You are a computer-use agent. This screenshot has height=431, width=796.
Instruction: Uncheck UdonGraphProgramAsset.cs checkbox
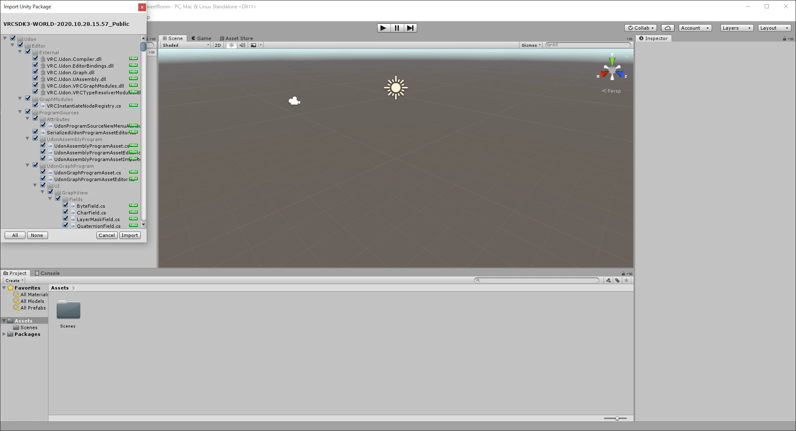click(43, 172)
